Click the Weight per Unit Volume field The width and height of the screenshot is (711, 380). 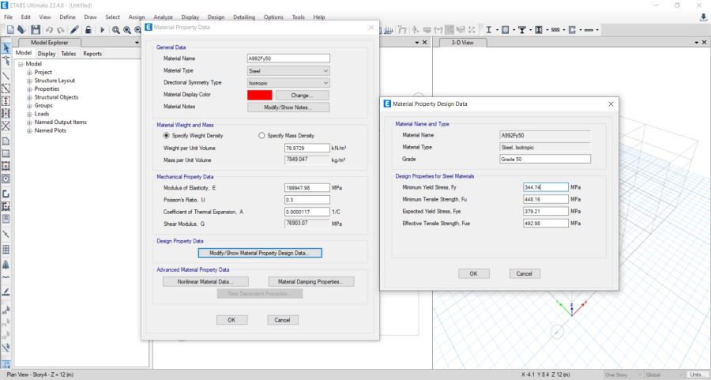click(307, 149)
